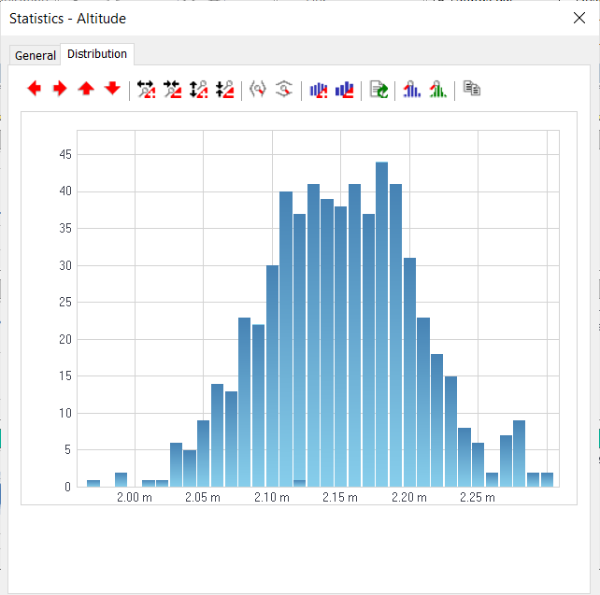
Task: Click the first horizontal axis zoom icon
Action: point(146,90)
